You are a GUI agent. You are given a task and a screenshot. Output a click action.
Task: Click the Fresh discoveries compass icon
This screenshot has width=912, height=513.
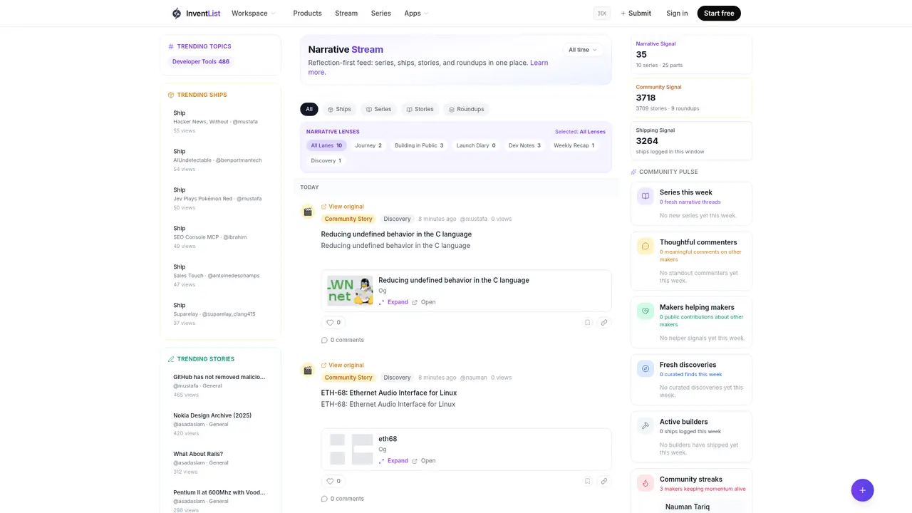pyautogui.click(x=646, y=368)
